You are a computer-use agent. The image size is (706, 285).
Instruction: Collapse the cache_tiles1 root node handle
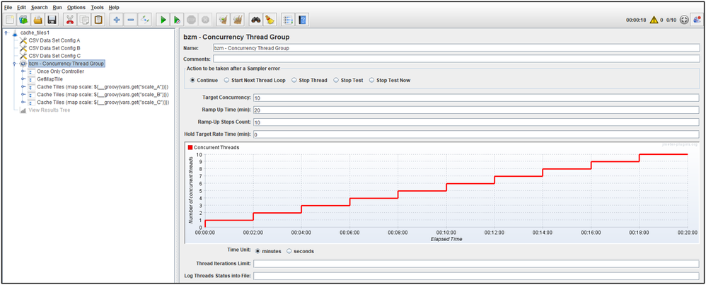tap(6, 33)
